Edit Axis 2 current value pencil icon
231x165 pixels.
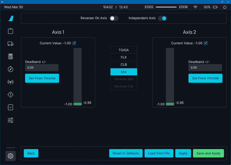[206, 43]
